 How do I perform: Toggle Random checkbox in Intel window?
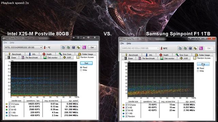pos(10,115)
